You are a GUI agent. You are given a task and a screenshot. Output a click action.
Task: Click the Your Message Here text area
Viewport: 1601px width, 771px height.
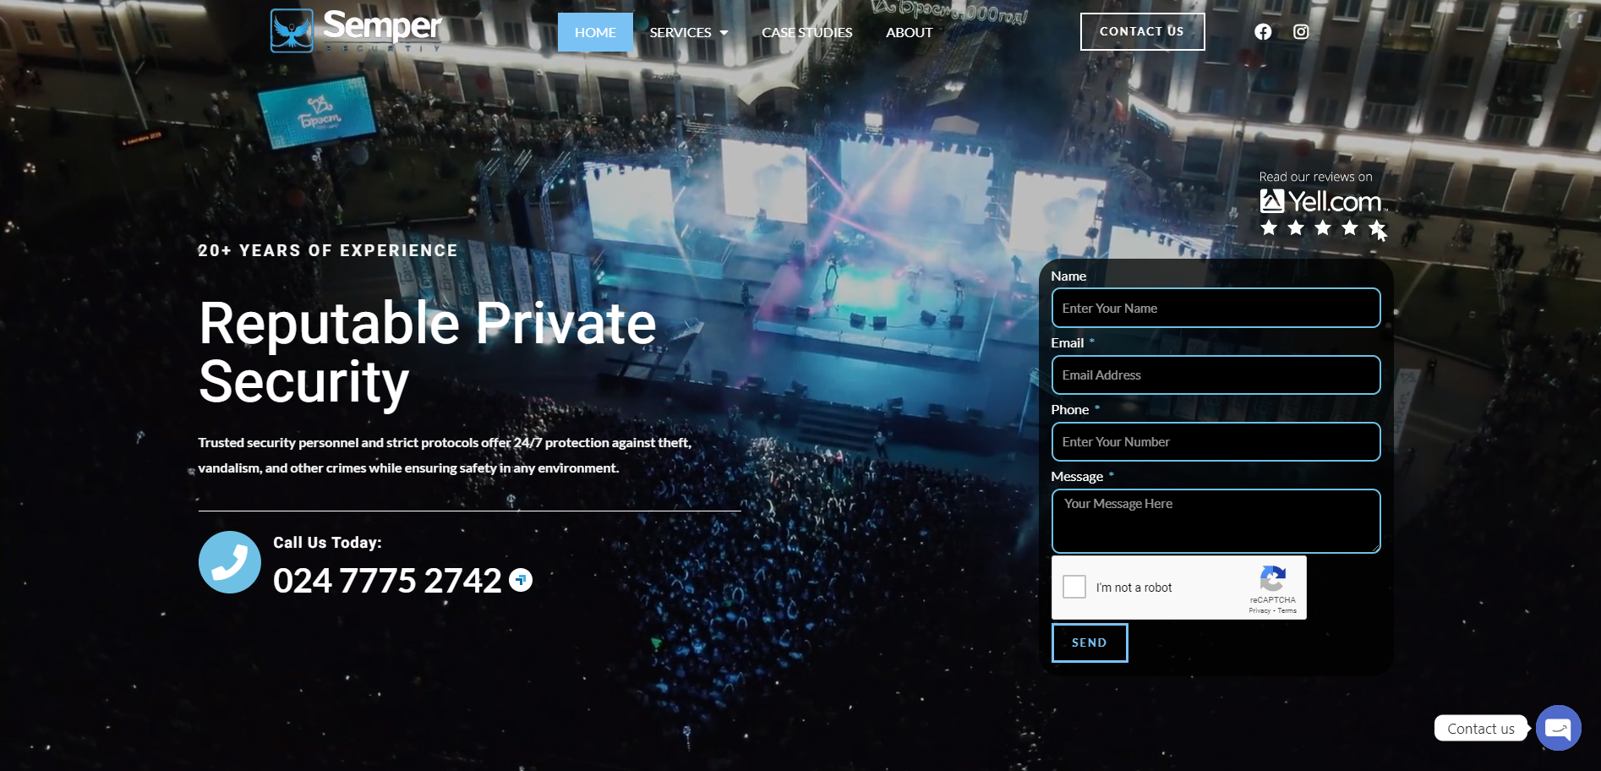click(x=1216, y=521)
